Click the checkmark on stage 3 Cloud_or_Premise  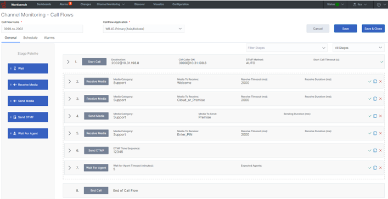point(370,99)
